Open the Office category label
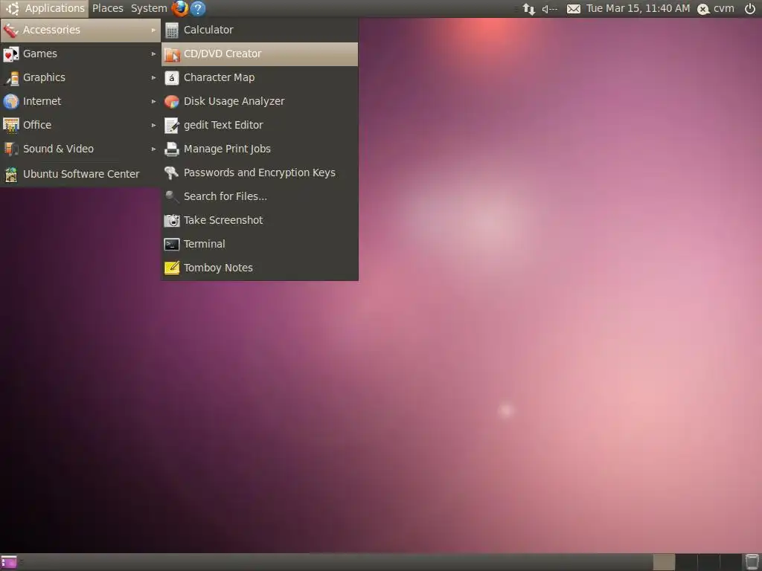 click(x=37, y=125)
